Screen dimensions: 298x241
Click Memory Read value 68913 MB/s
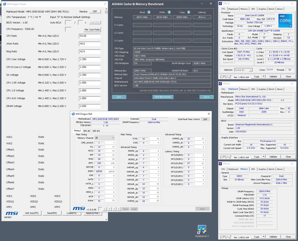(x=142, y=17)
